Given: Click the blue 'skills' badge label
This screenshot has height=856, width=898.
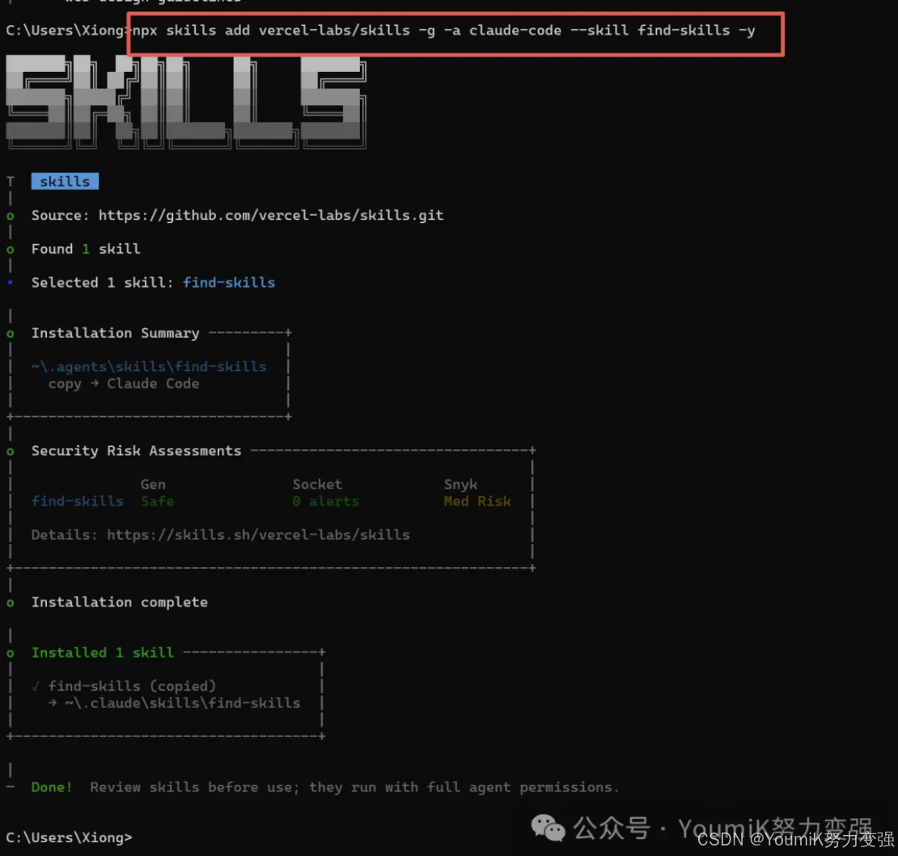Looking at the screenshot, I should 65,181.
